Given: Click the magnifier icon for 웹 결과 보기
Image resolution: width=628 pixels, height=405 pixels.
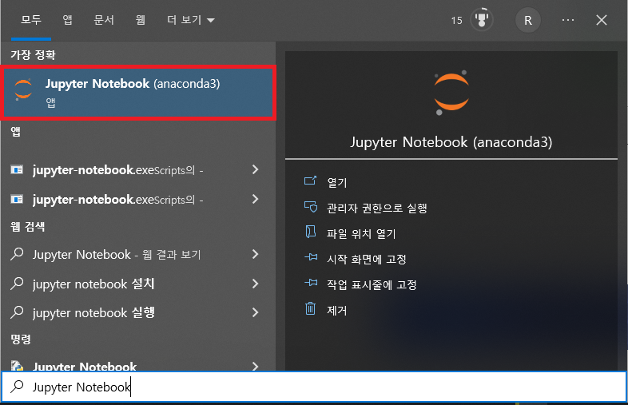Looking at the screenshot, I should coord(18,253).
